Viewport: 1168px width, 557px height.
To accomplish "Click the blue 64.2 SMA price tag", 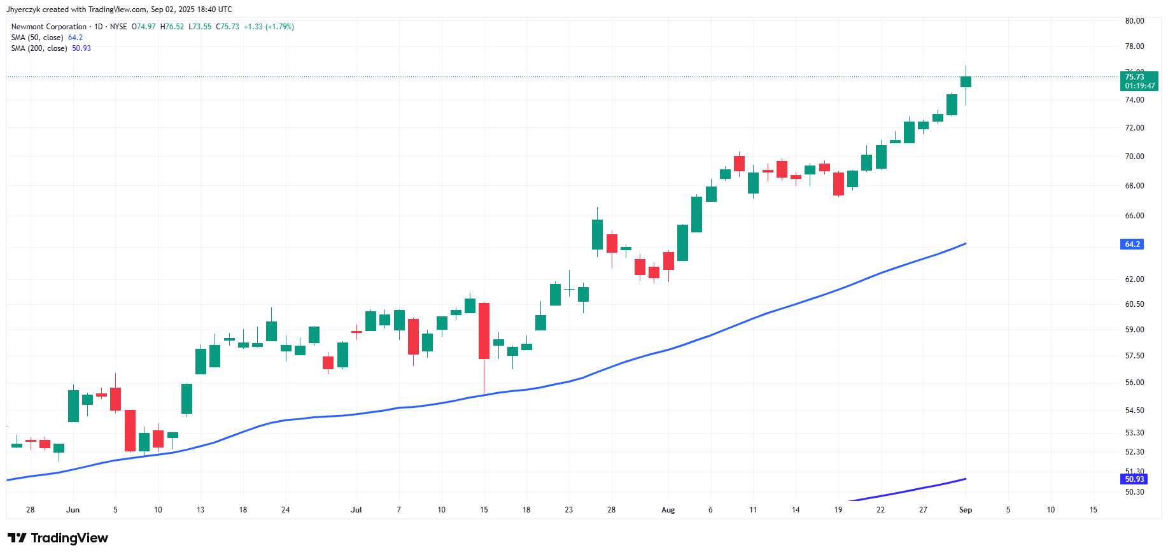I will tap(1132, 244).
